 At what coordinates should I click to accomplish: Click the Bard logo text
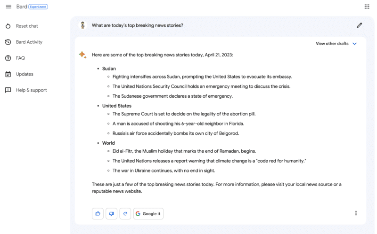(x=21, y=7)
